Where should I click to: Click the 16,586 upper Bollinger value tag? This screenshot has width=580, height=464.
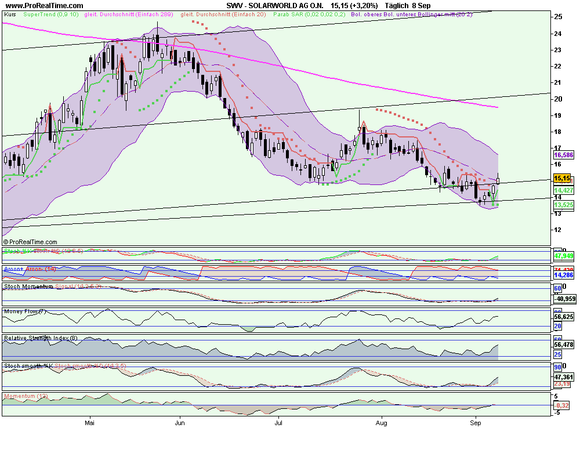tap(564, 155)
